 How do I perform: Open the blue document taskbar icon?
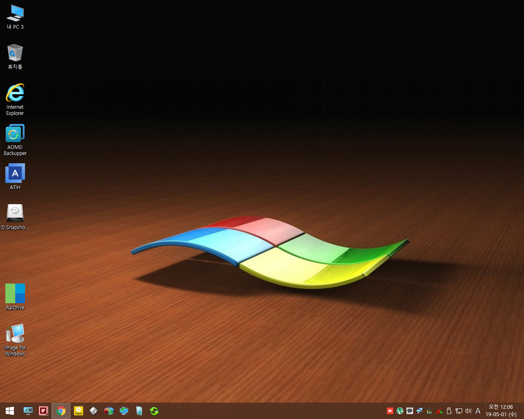[x=139, y=411]
